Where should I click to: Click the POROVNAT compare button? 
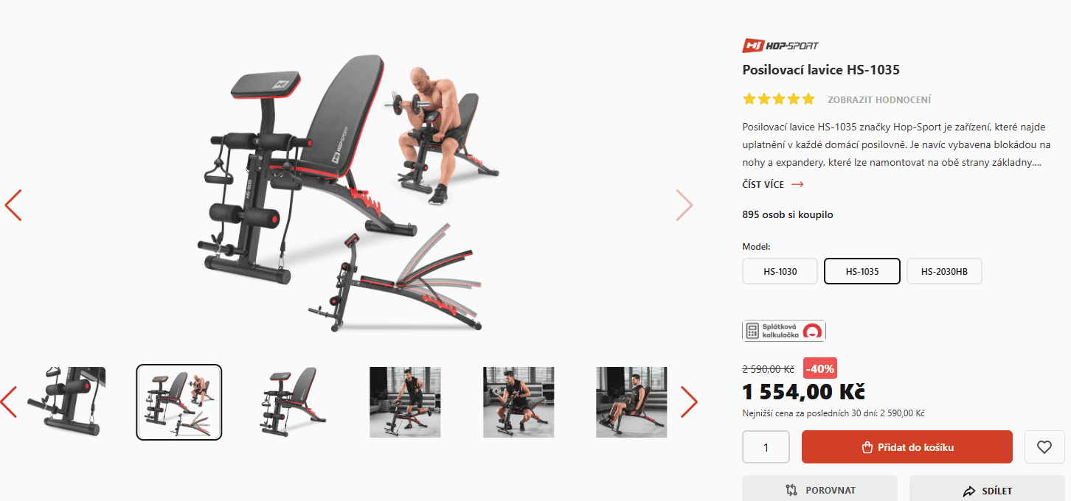(819, 490)
